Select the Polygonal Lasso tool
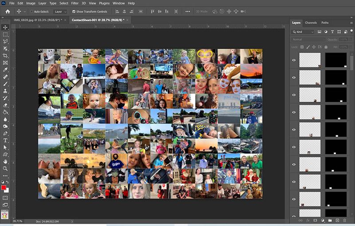This screenshot has height=226, width=355. point(5,42)
